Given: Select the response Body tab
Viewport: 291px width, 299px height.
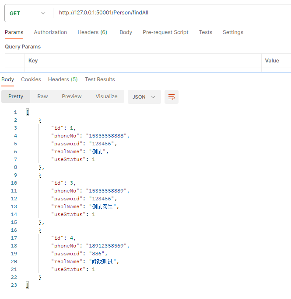Looking at the screenshot, I should (7, 79).
